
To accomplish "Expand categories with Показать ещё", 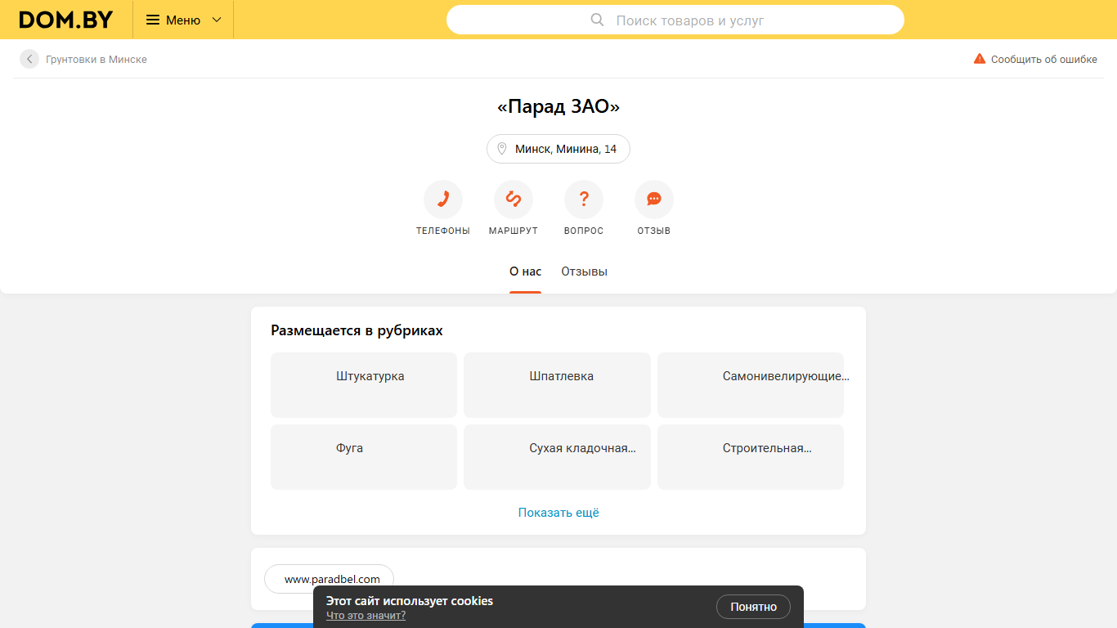I will pos(558,513).
